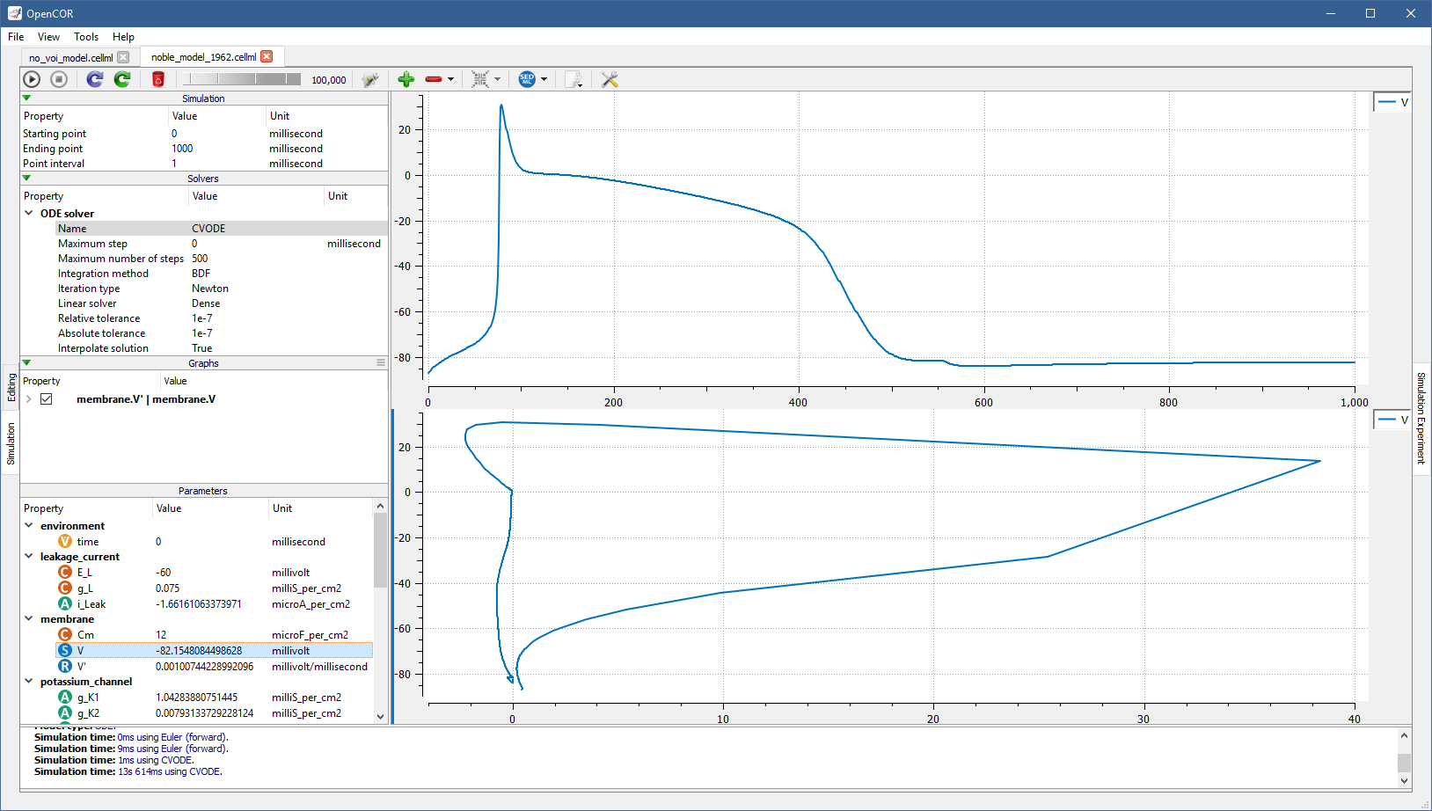Screen dimensions: 1432x811
Task: Open preferences via the wrench icon
Action: click(609, 79)
